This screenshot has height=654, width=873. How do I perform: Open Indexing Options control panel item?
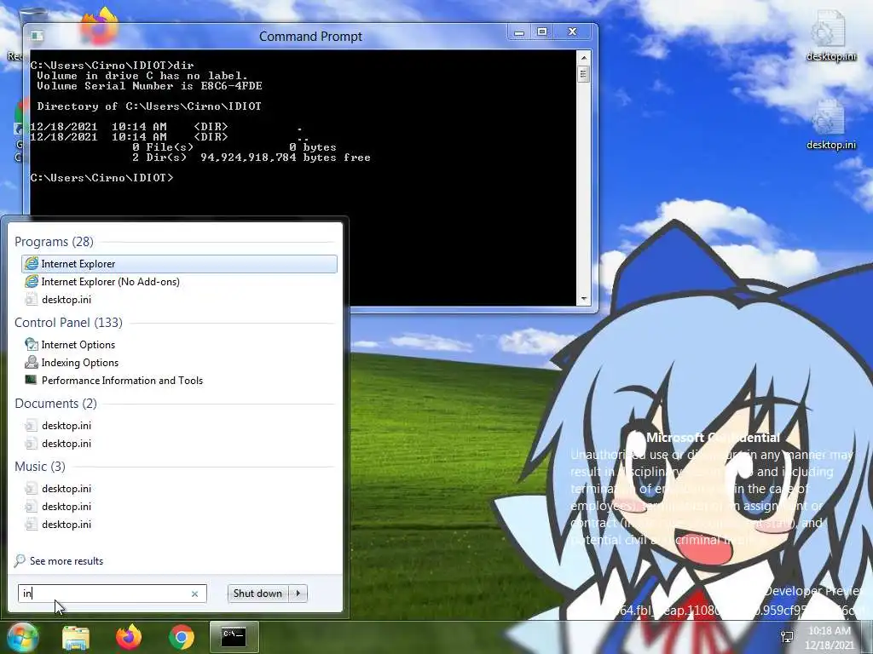[x=179, y=363]
